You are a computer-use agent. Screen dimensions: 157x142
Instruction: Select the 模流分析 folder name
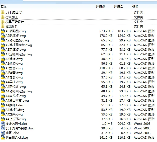tap(12, 26)
